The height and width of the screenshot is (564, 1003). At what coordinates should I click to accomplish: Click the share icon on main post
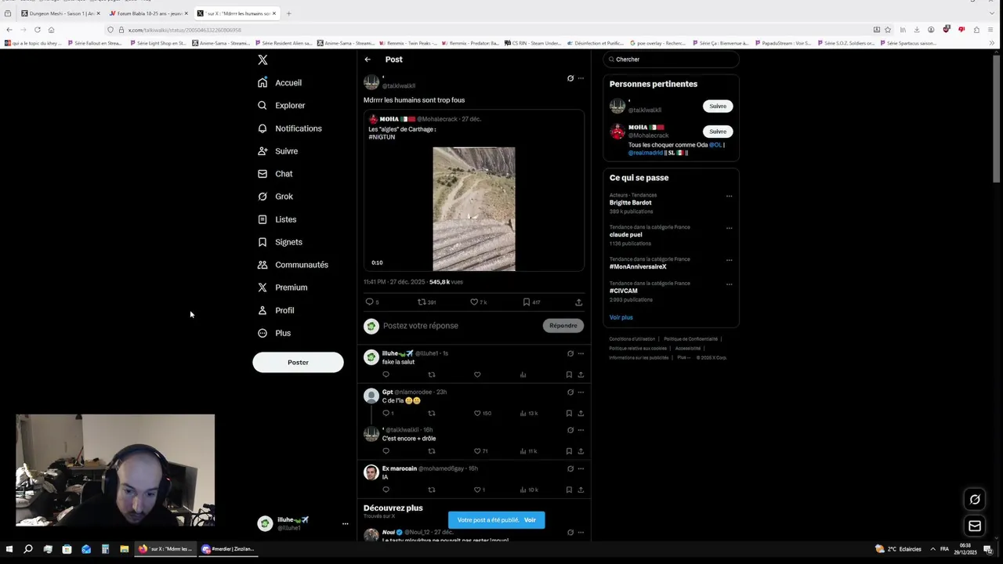[x=578, y=302]
